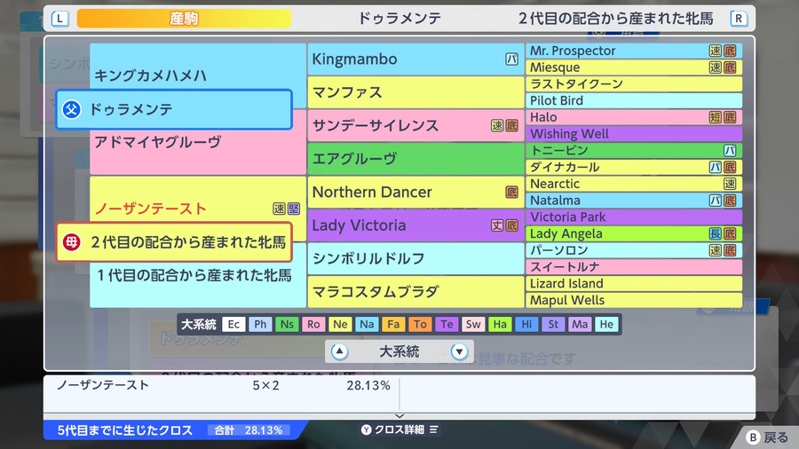799x449 pixels.
Task: Click the 速 factor icon on Mr. Prospector
Action: (x=716, y=51)
